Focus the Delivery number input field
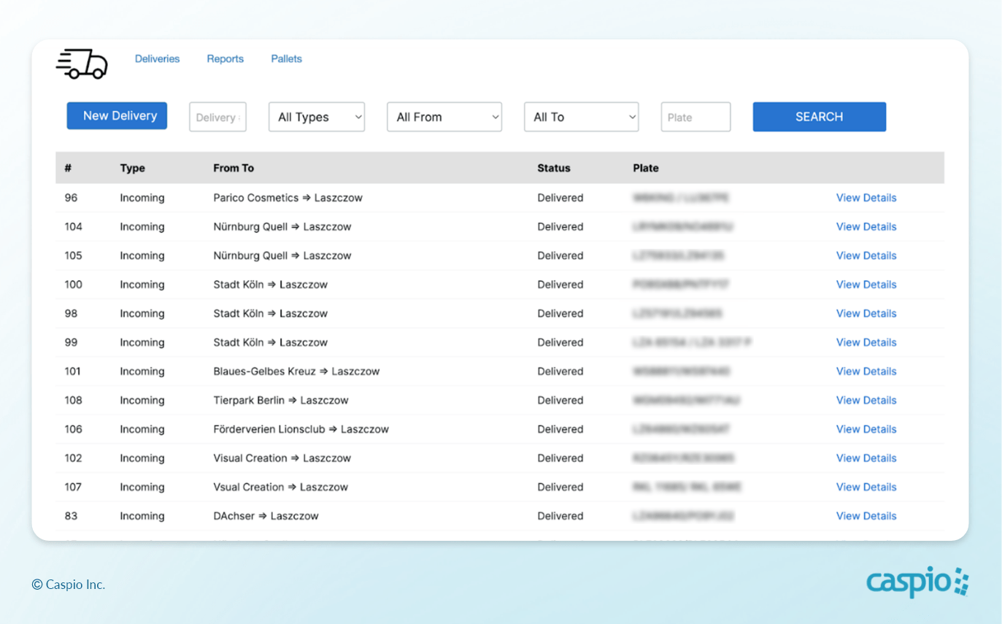The width and height of the screenshot is (1002, 624). pos(217,117)
